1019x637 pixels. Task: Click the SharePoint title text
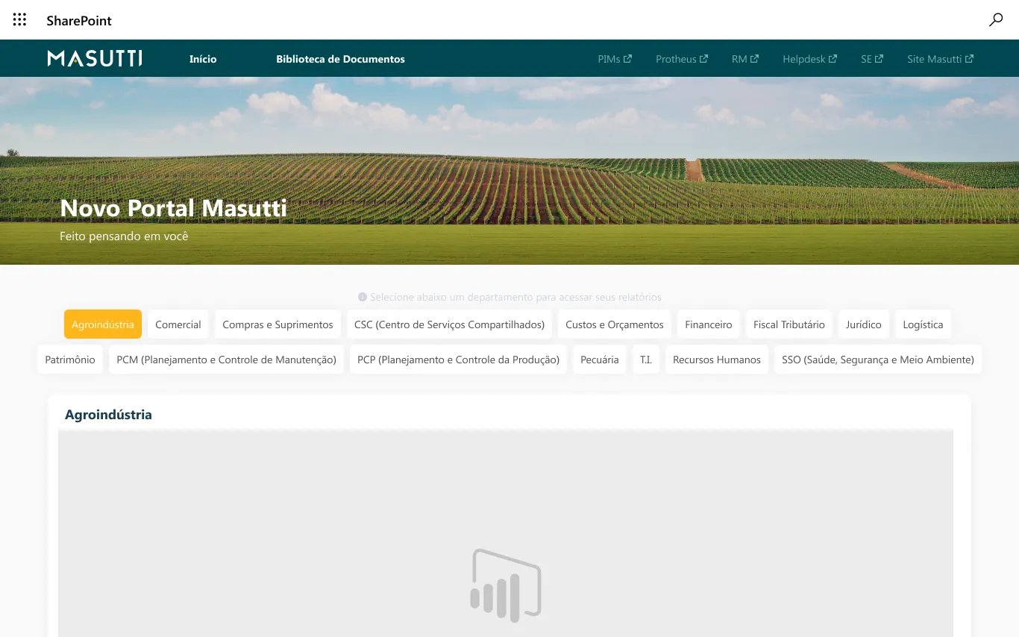pyautogui.click(x=79, y=21)
